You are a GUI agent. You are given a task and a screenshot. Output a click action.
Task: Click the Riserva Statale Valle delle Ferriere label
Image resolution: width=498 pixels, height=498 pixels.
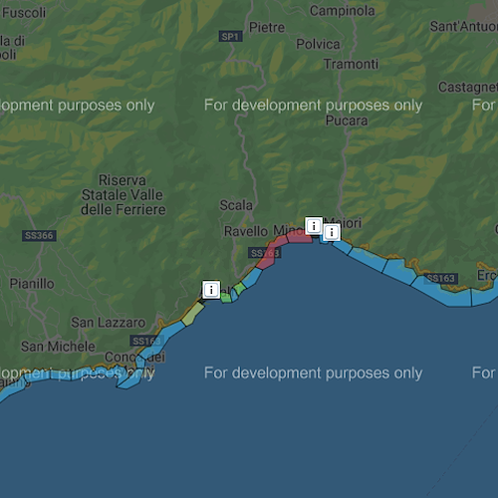(x=123, y=195)
